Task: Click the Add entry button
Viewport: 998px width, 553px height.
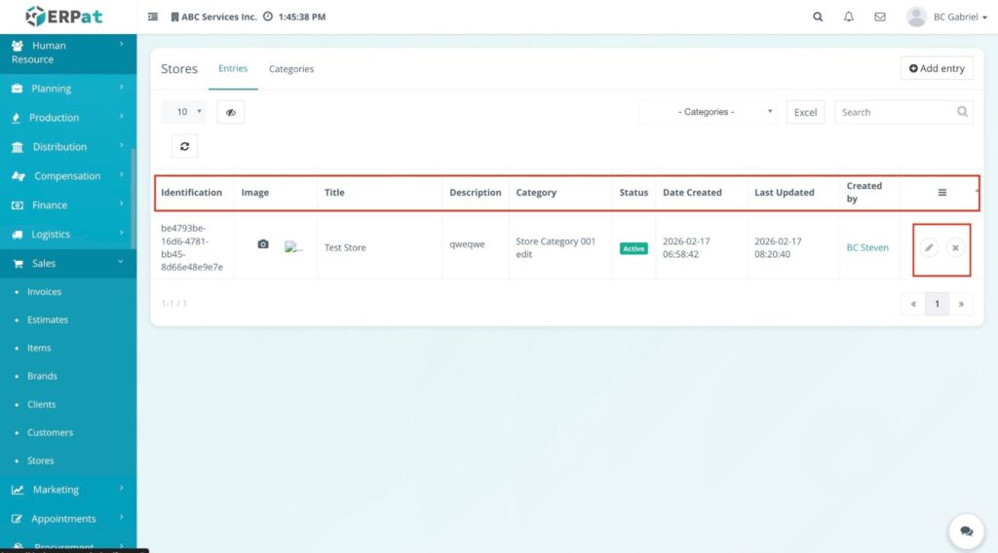Action: point(937,68)
